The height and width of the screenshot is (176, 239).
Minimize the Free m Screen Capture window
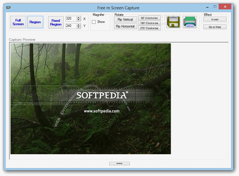coord(207,7)
